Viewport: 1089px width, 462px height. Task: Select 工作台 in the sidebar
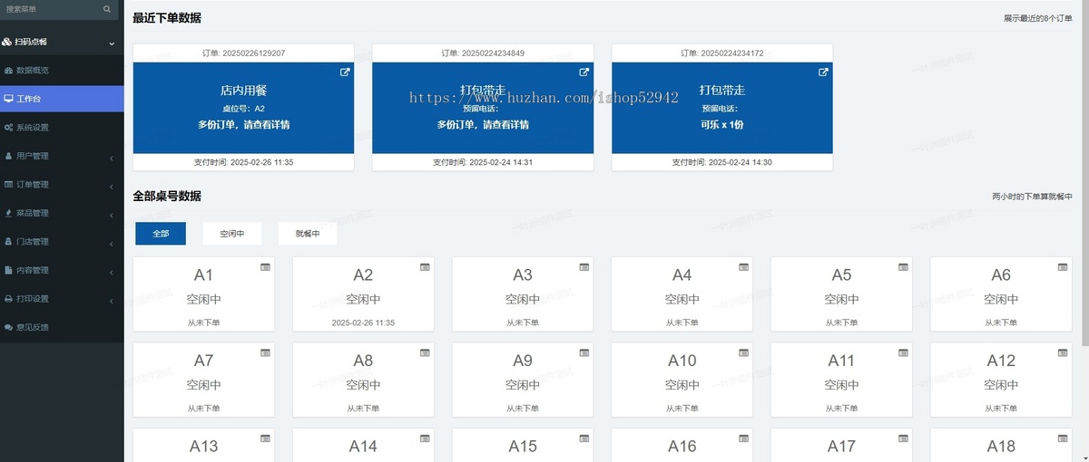[62, 99]
